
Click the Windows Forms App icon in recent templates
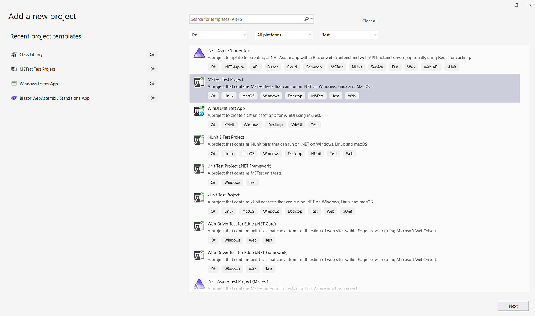pos(14,84)
